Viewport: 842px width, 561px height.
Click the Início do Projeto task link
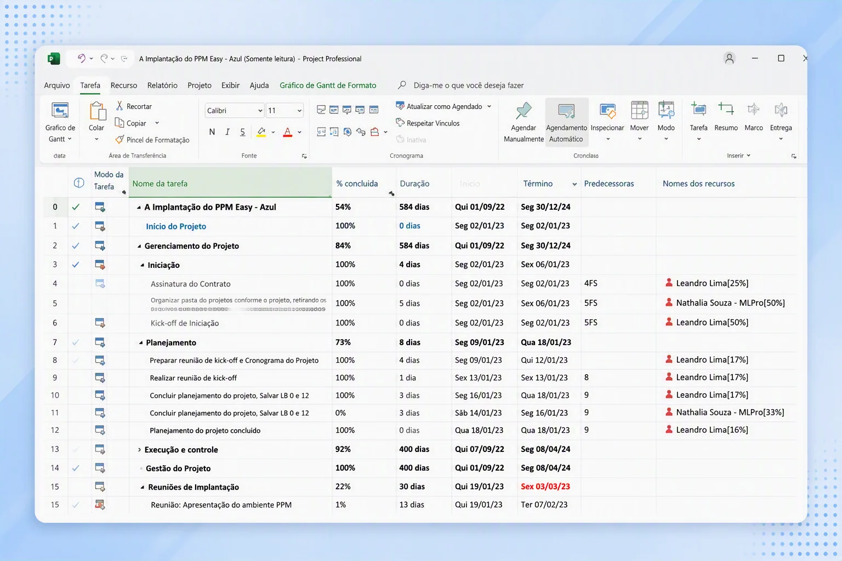176,226
